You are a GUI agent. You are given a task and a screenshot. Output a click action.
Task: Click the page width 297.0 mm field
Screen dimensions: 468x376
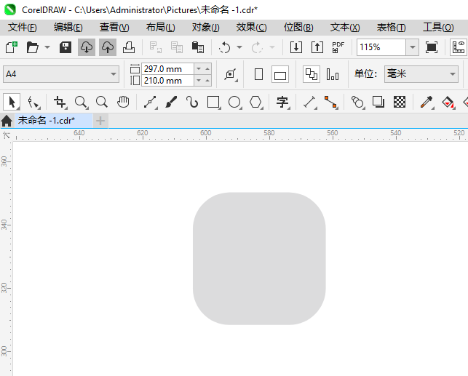coord(167,69)
